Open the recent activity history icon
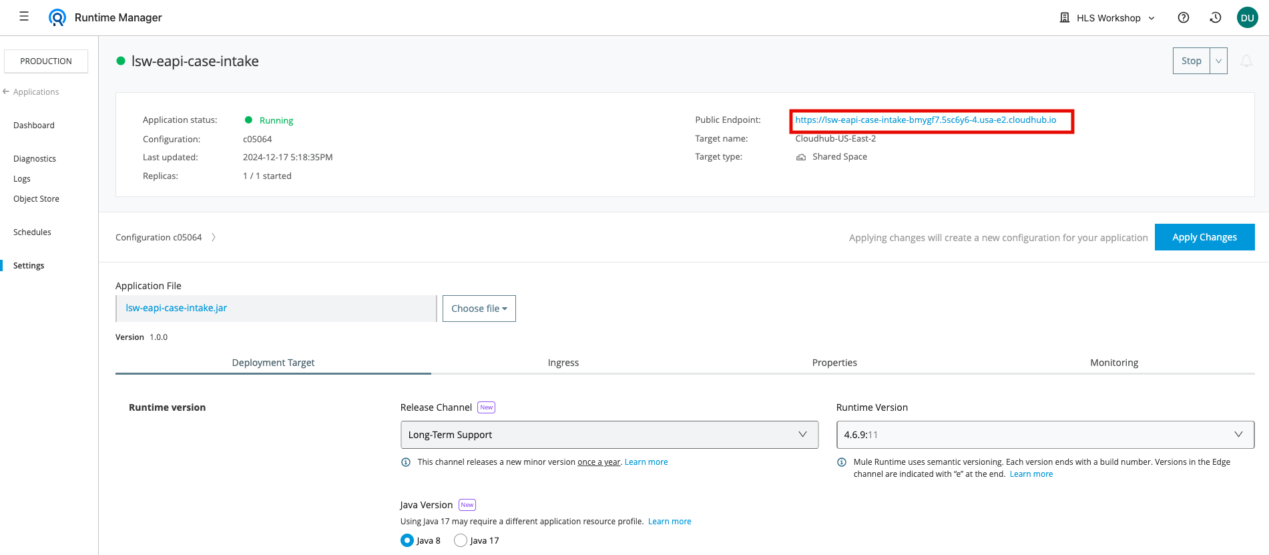 (x=1215, y=18)
